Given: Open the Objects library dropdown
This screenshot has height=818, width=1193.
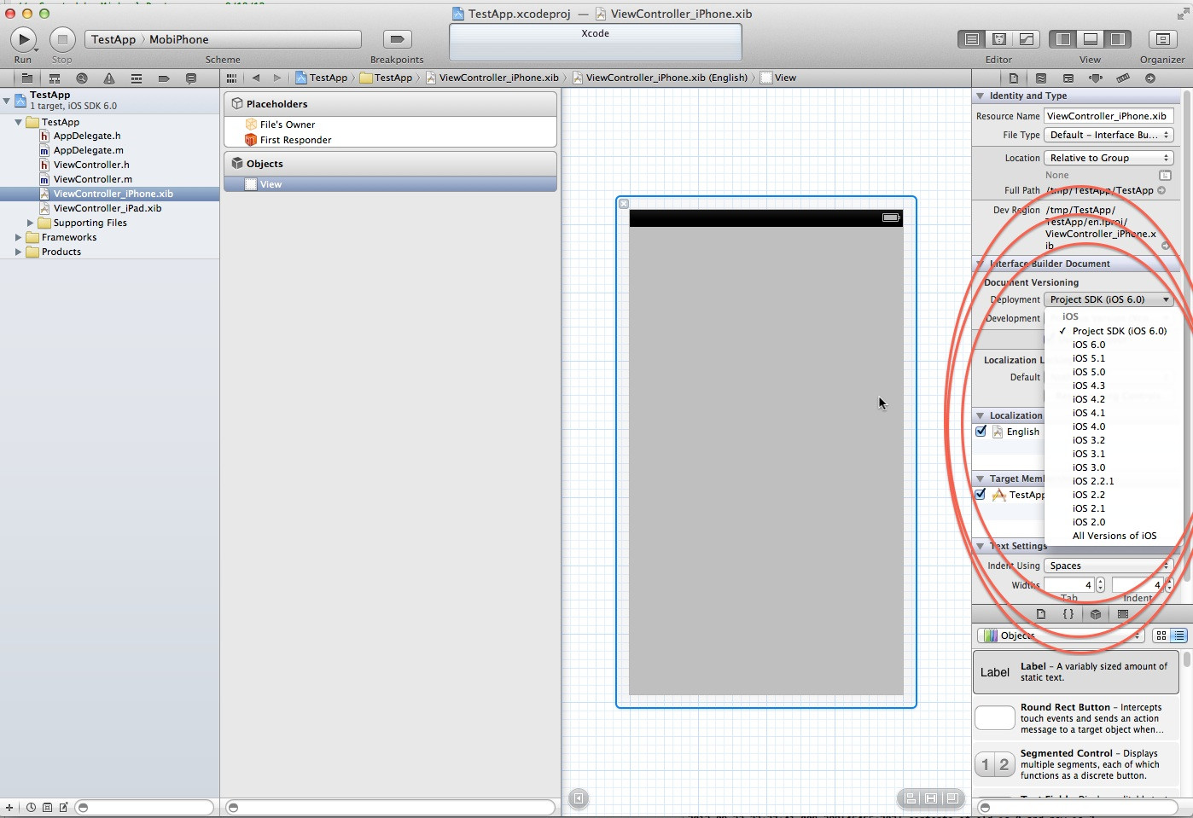Looking at the screenshot, I should coord(1060,635).
